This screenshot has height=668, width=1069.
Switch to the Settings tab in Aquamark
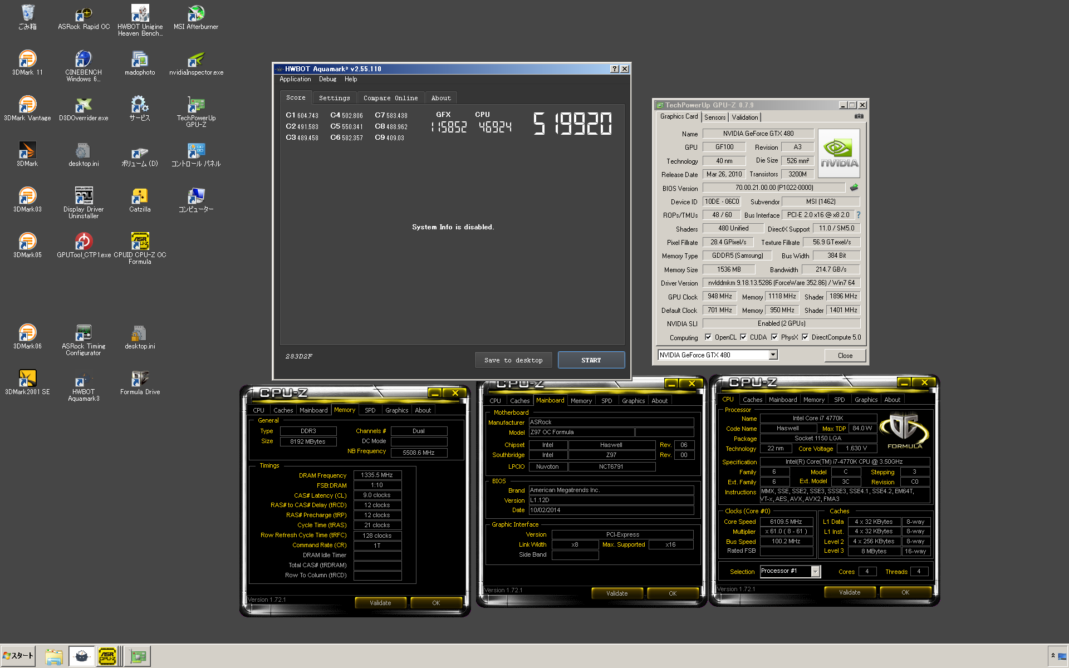[x=334, y=98]
